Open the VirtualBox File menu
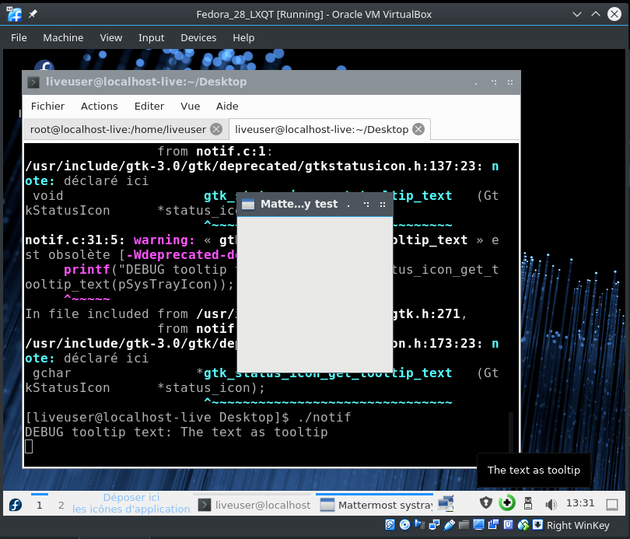 [19, 38]
